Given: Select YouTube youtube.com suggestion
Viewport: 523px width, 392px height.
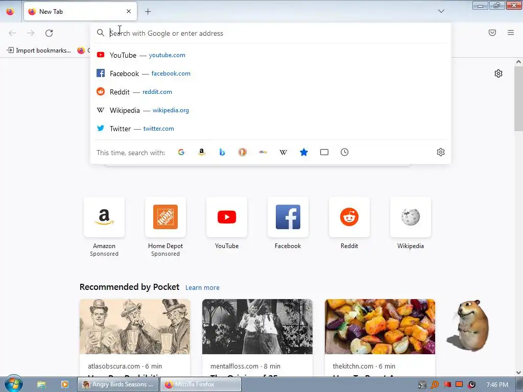Looking at the screenshot, I should (x=271, y=55).
